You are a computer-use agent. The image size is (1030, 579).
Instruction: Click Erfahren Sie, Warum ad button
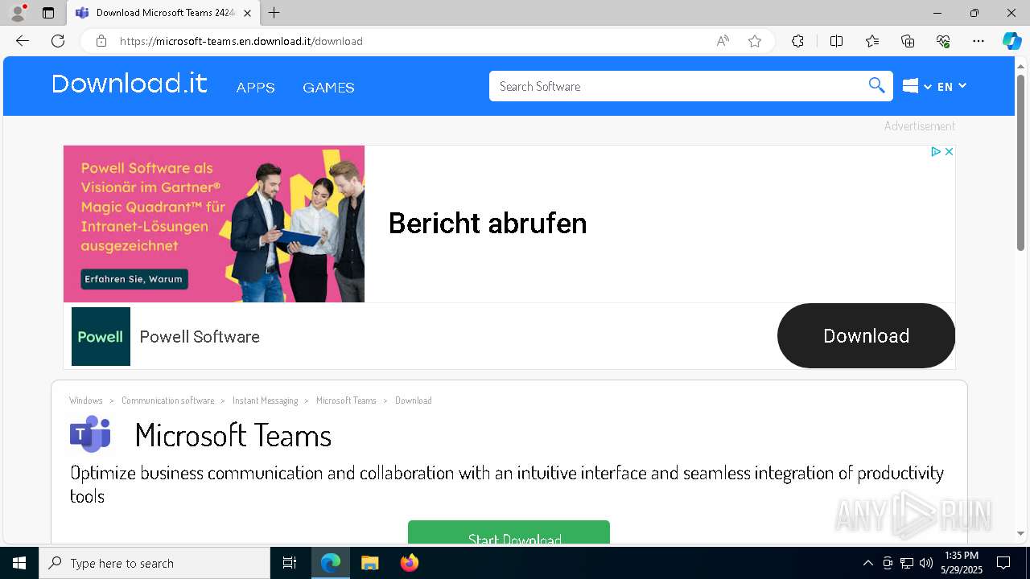[134, 279]
